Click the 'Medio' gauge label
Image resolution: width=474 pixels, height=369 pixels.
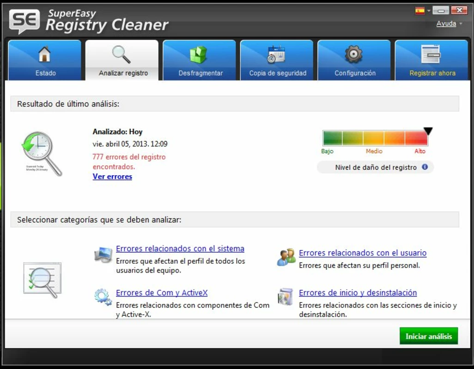pyautogui.click(x=374, y=151)
